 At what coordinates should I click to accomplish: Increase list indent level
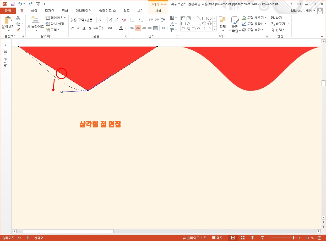coord(157,20)
